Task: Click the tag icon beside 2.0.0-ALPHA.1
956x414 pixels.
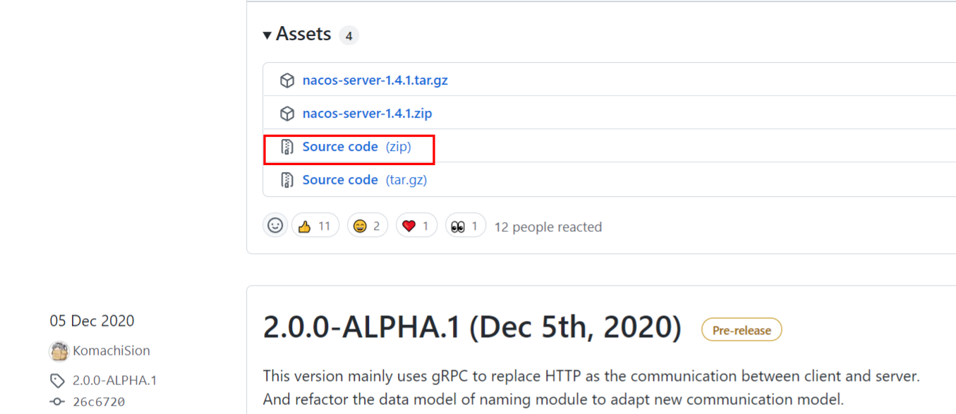Action: (x=57, y=381)
